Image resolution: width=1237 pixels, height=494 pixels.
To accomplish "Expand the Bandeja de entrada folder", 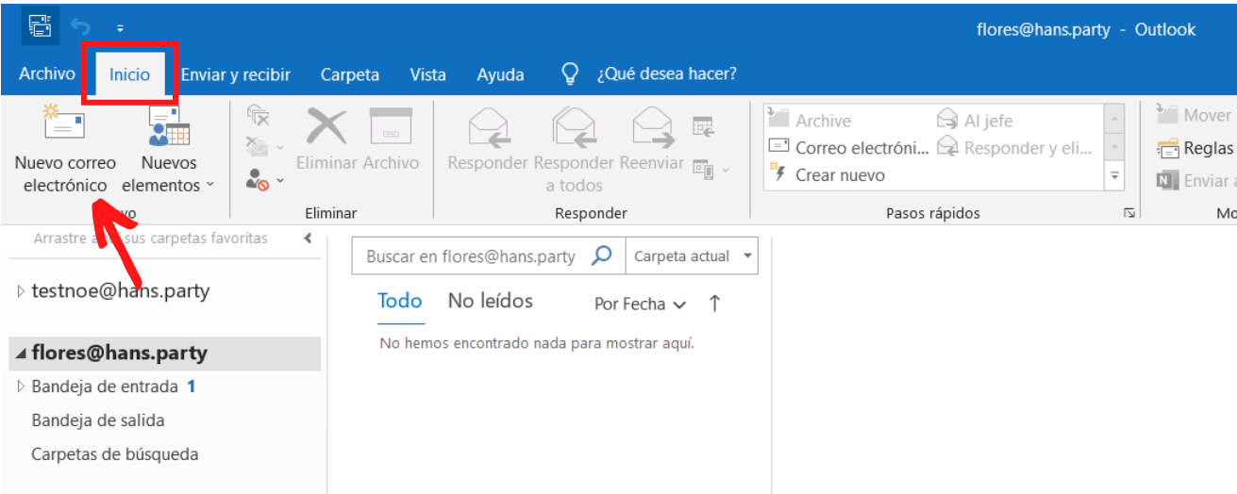I will pyautogui.click(x=22, y=387).
